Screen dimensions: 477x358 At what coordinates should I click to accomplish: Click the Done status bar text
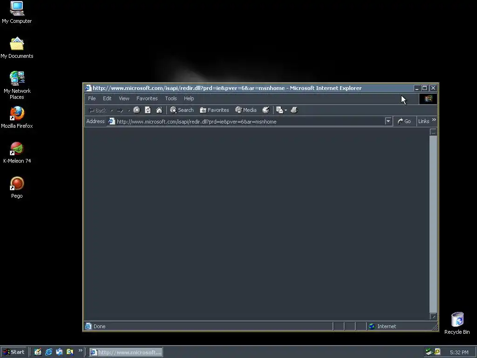(x=100, y=326)
